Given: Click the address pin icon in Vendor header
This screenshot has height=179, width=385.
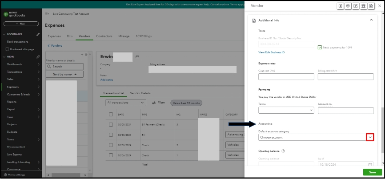Looking at the screenshot, I should 348,6.
